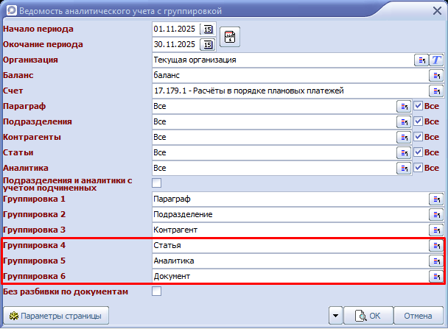Click the Отмена button
Image resolution: width=448 pixels, height=329 pixels.
point(418,316)
